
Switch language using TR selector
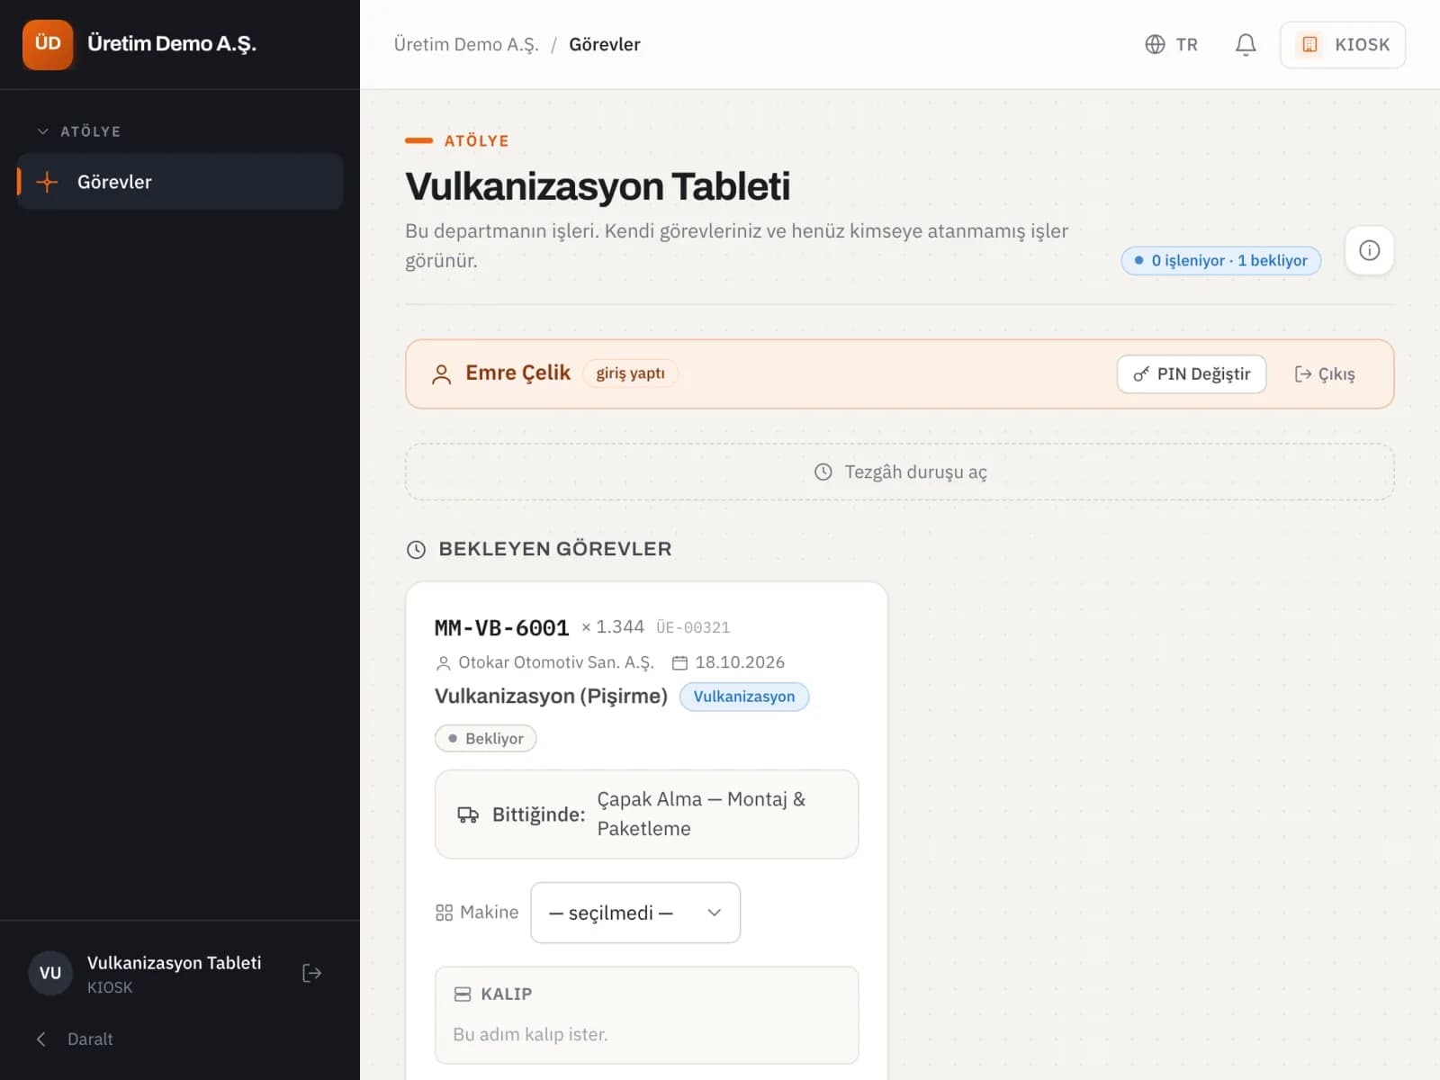pyautogui.click(x=1172, y=44)
